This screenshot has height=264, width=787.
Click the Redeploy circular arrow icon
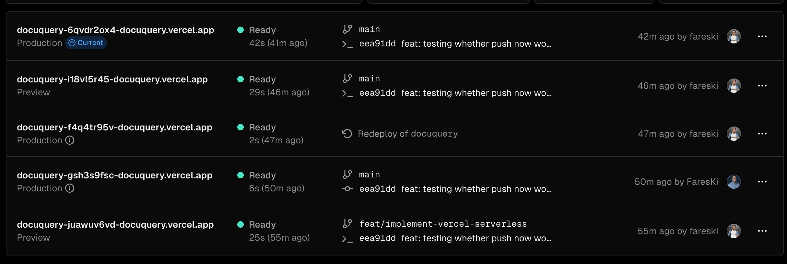(x=347, y=134)
